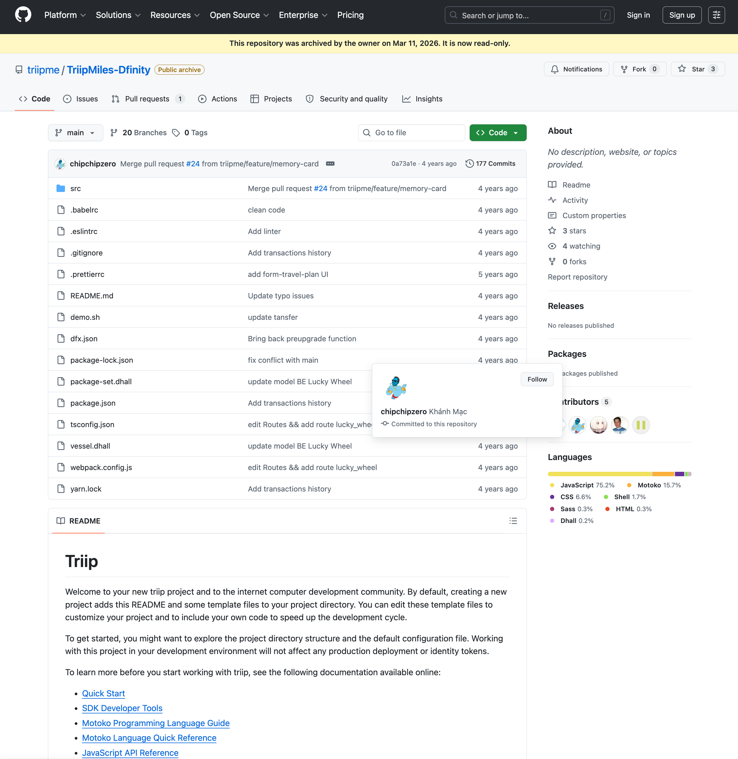The height and width of the screenshot is (759, 738).
Task: Open the webpack.config.js file
Action: click(101, 467)
